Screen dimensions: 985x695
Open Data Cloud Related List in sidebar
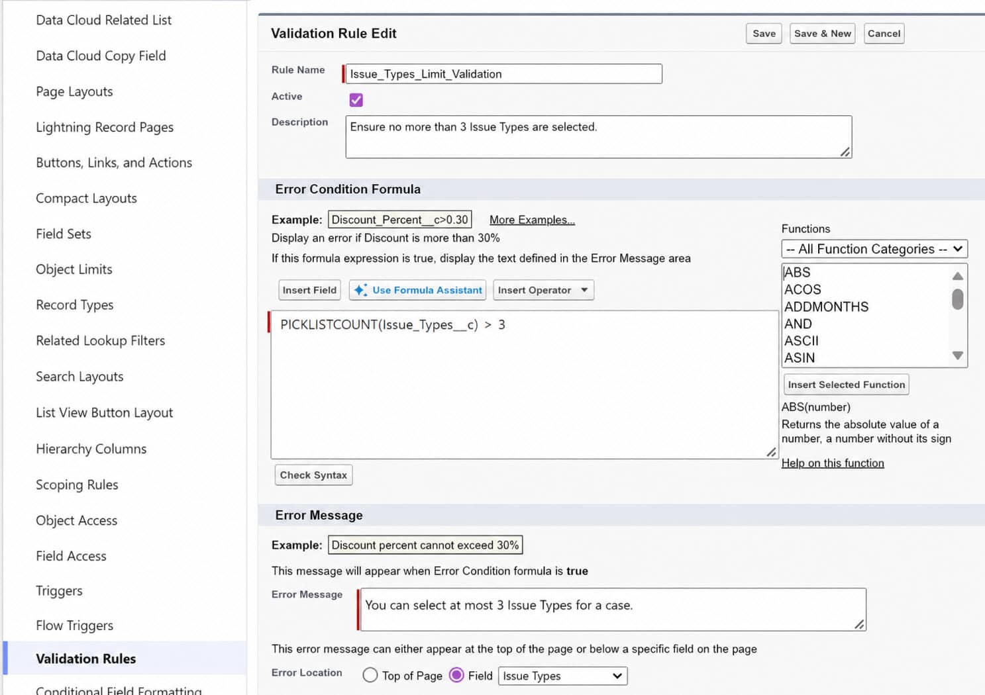click(104, 20)
